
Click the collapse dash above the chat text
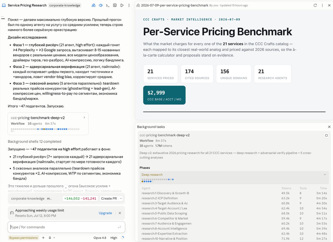3,18
